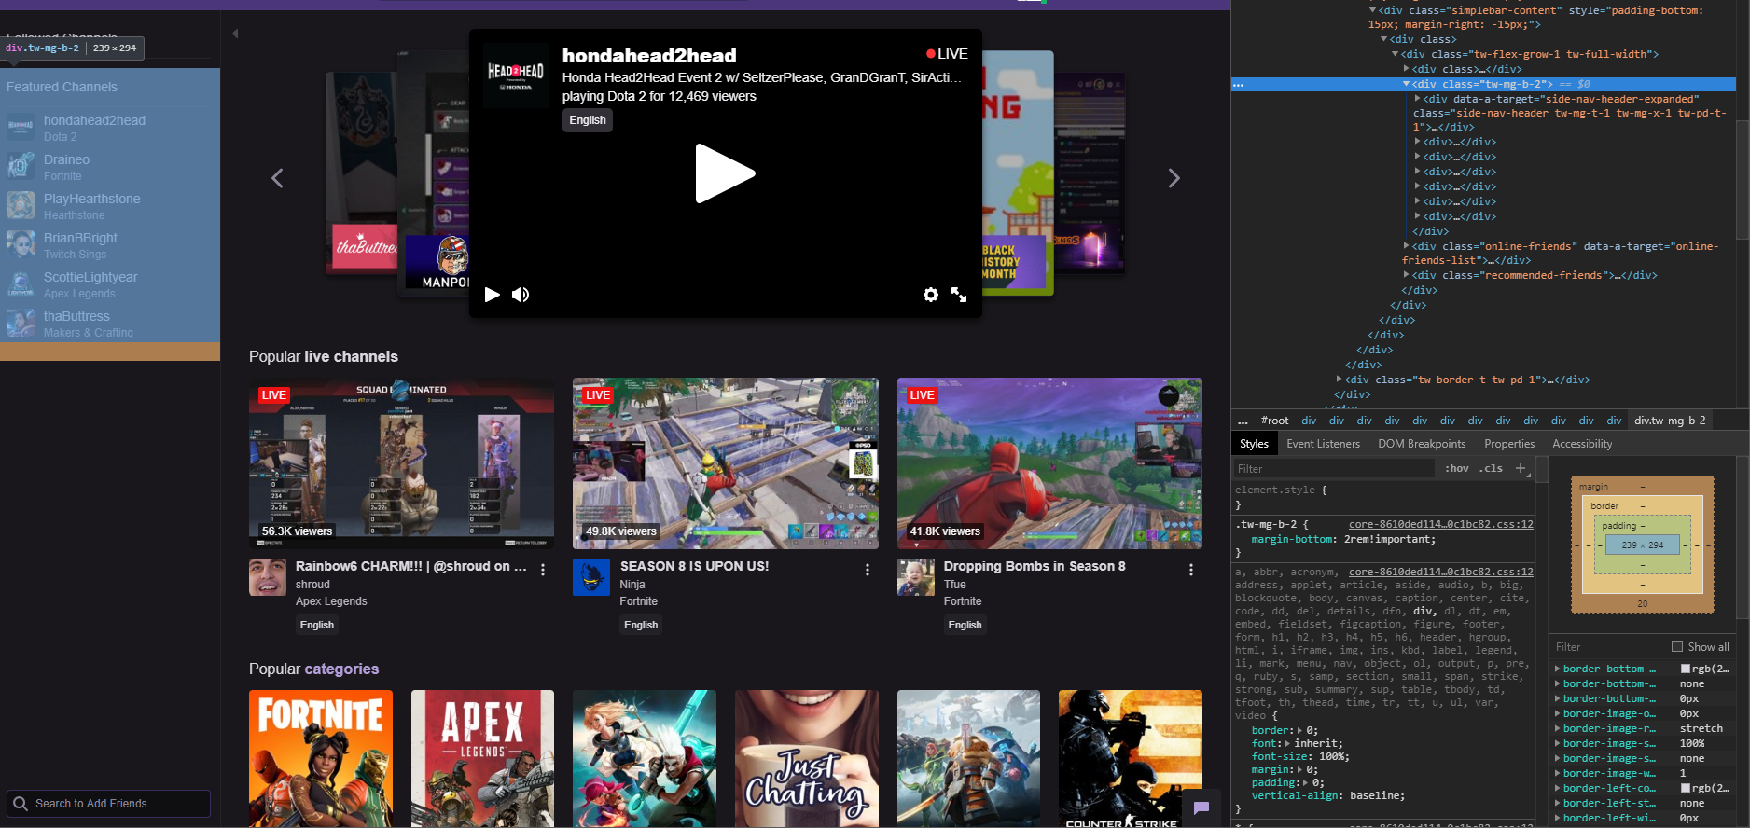The image size is (1750, 828).
Task: Open options menu for shroud stream
Action: coord(543,570)
